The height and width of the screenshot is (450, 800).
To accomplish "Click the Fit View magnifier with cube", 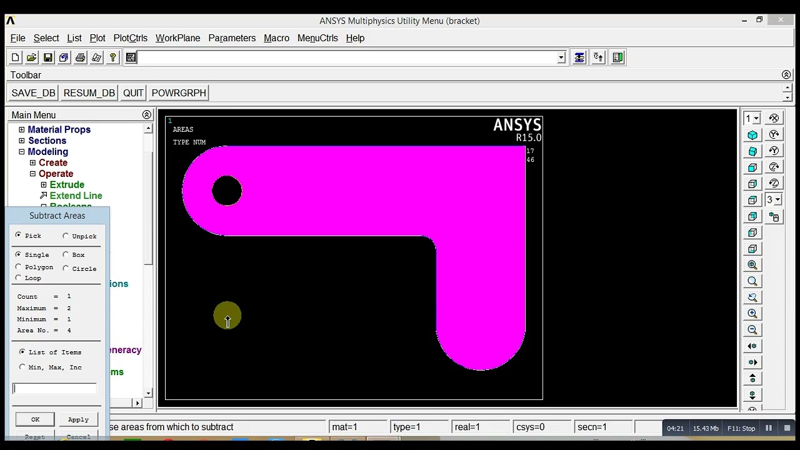I will [x=752, y=265].
